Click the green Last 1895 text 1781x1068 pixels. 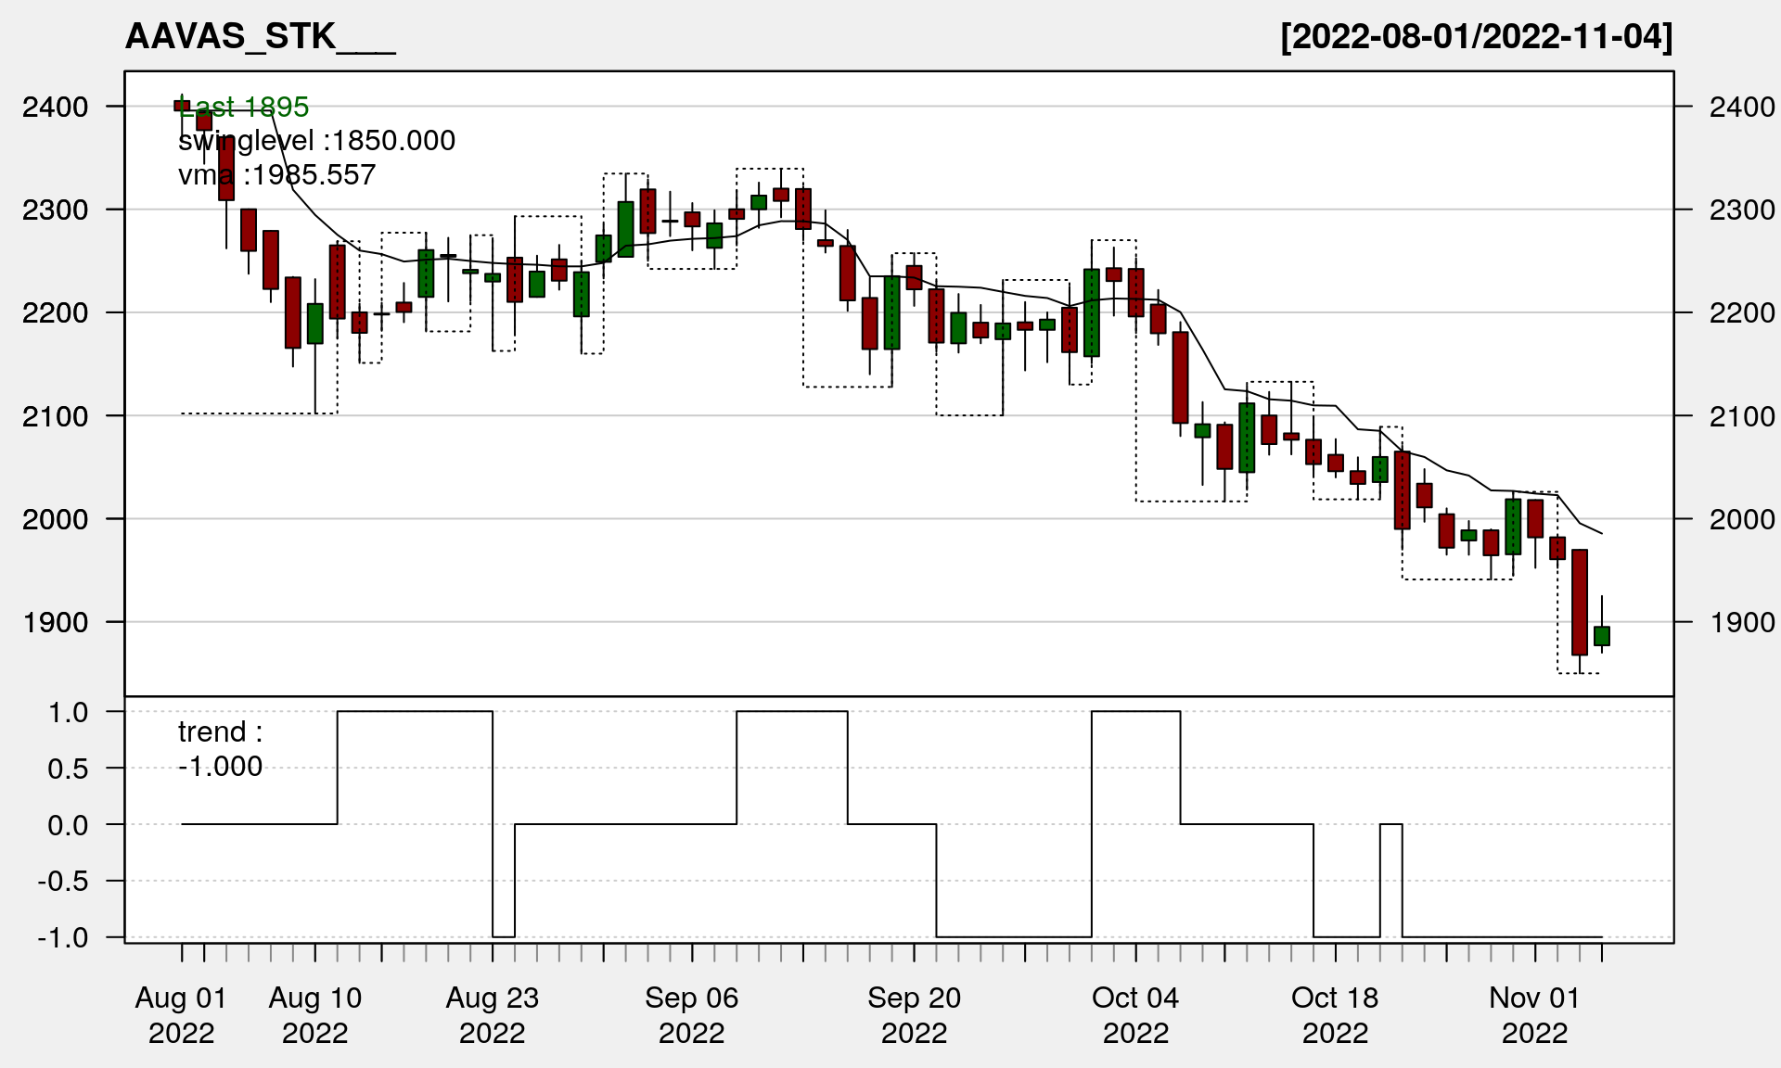[x=245, y=108]
